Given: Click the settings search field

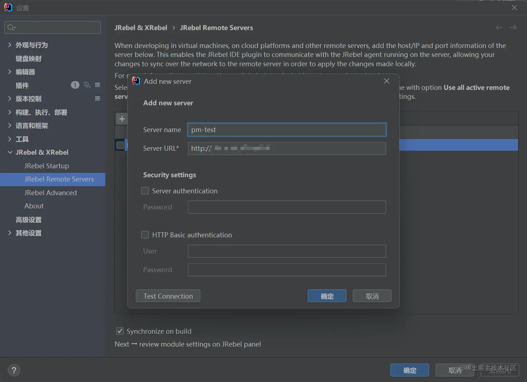Looking at the screenshot, I should (x=53, y=28).
